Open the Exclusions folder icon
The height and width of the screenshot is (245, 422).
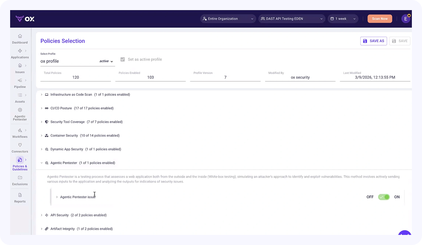[20, 178]
